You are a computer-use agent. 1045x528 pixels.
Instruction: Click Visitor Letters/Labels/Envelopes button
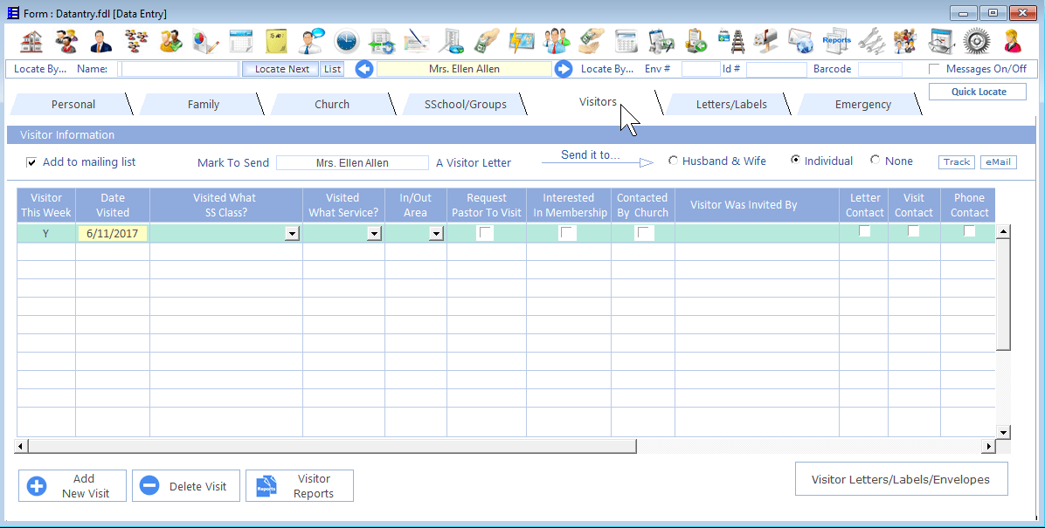[901, 479]
